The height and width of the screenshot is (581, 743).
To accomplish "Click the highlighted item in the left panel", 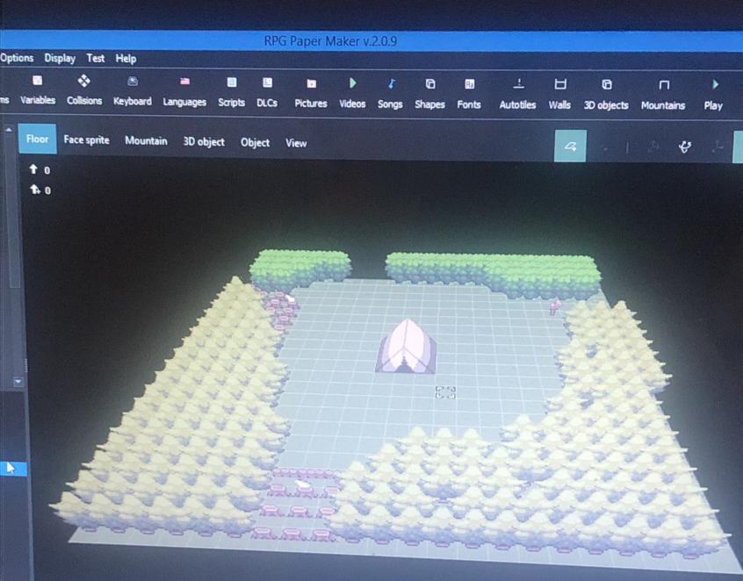I will 13,469.
